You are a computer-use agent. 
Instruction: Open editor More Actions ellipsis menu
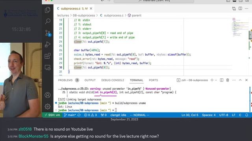point(246,9)
